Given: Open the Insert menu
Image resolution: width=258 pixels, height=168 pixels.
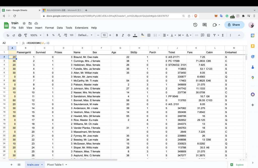Looking at the screenshot, I should pos(39,28).
